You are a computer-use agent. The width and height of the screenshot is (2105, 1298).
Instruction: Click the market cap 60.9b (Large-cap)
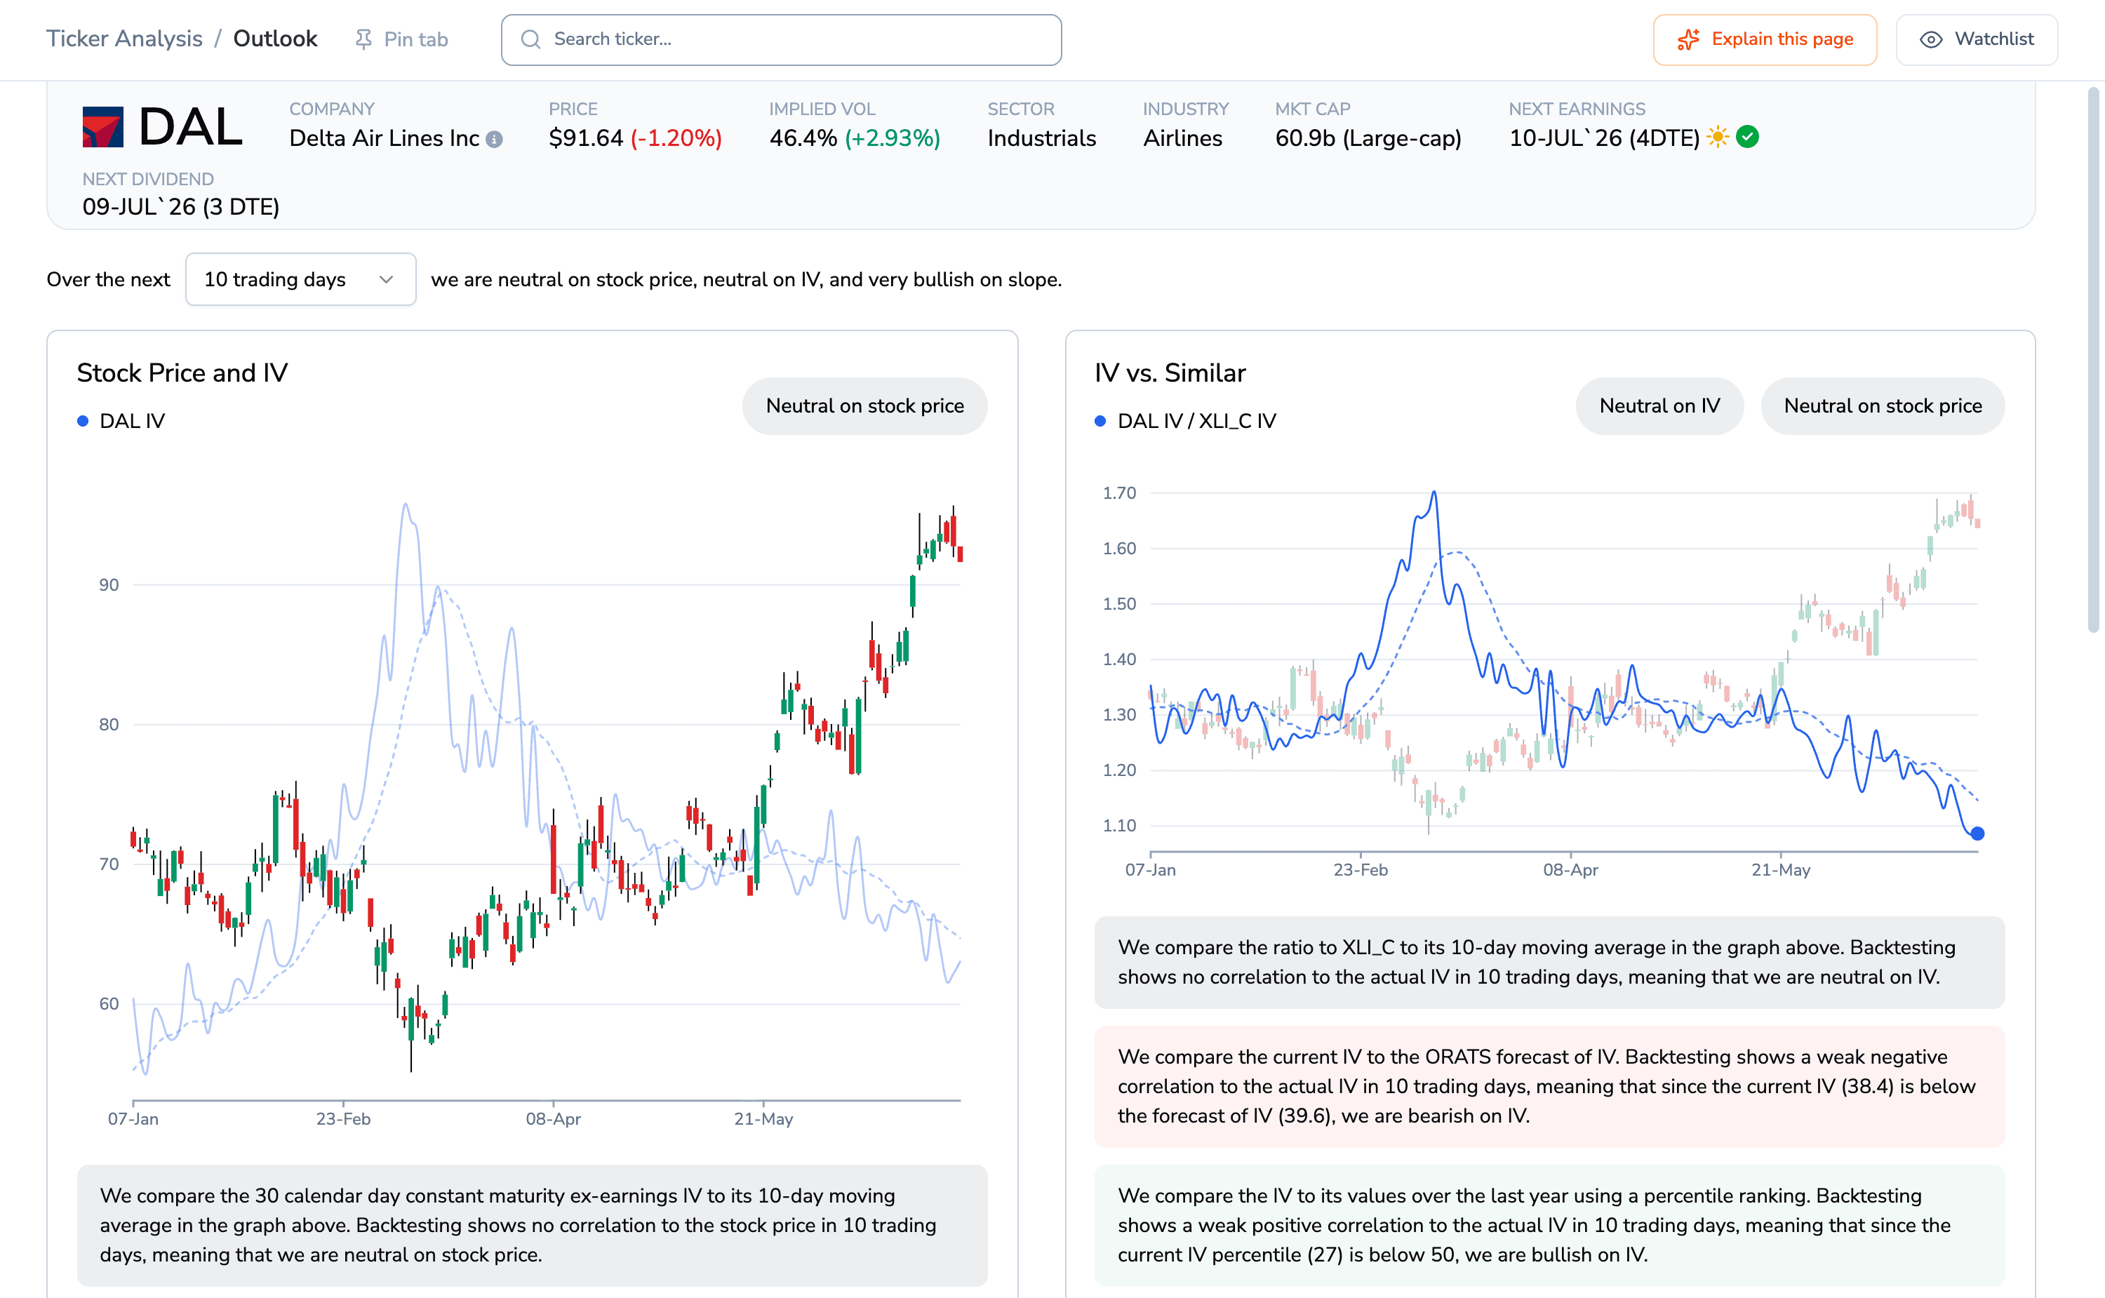coord(1368,138)
